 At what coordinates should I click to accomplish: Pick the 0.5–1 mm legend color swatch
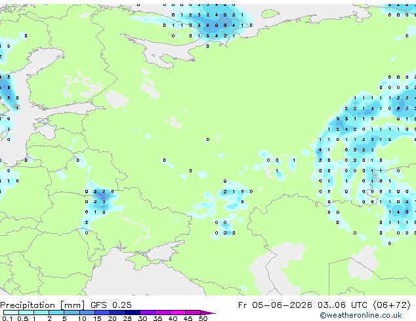[x=26, y=312]
